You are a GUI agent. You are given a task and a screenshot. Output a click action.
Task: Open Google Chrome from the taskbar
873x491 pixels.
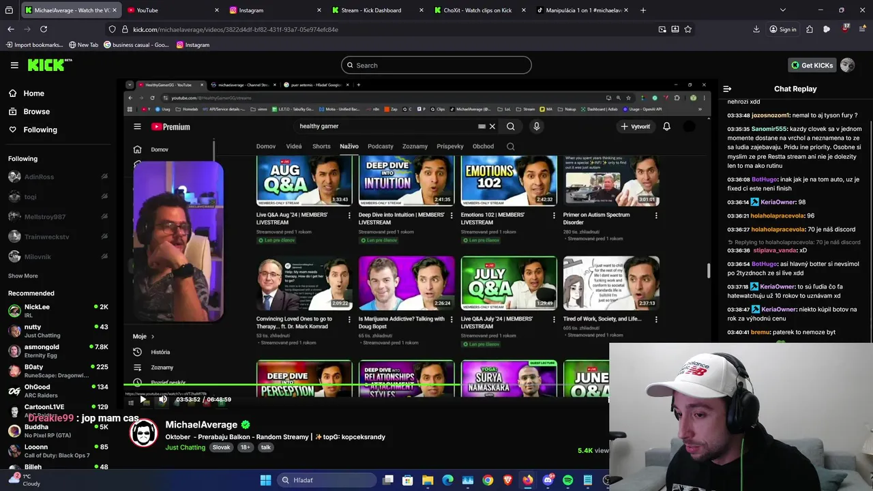click(488, 480)
